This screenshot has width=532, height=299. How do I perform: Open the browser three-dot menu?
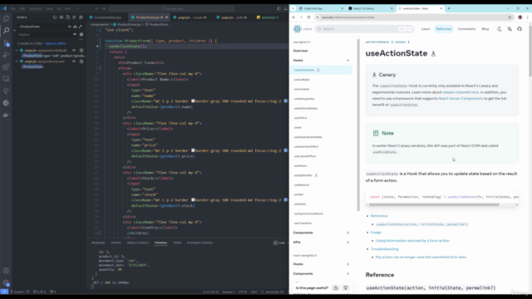[x=527, y=17]
